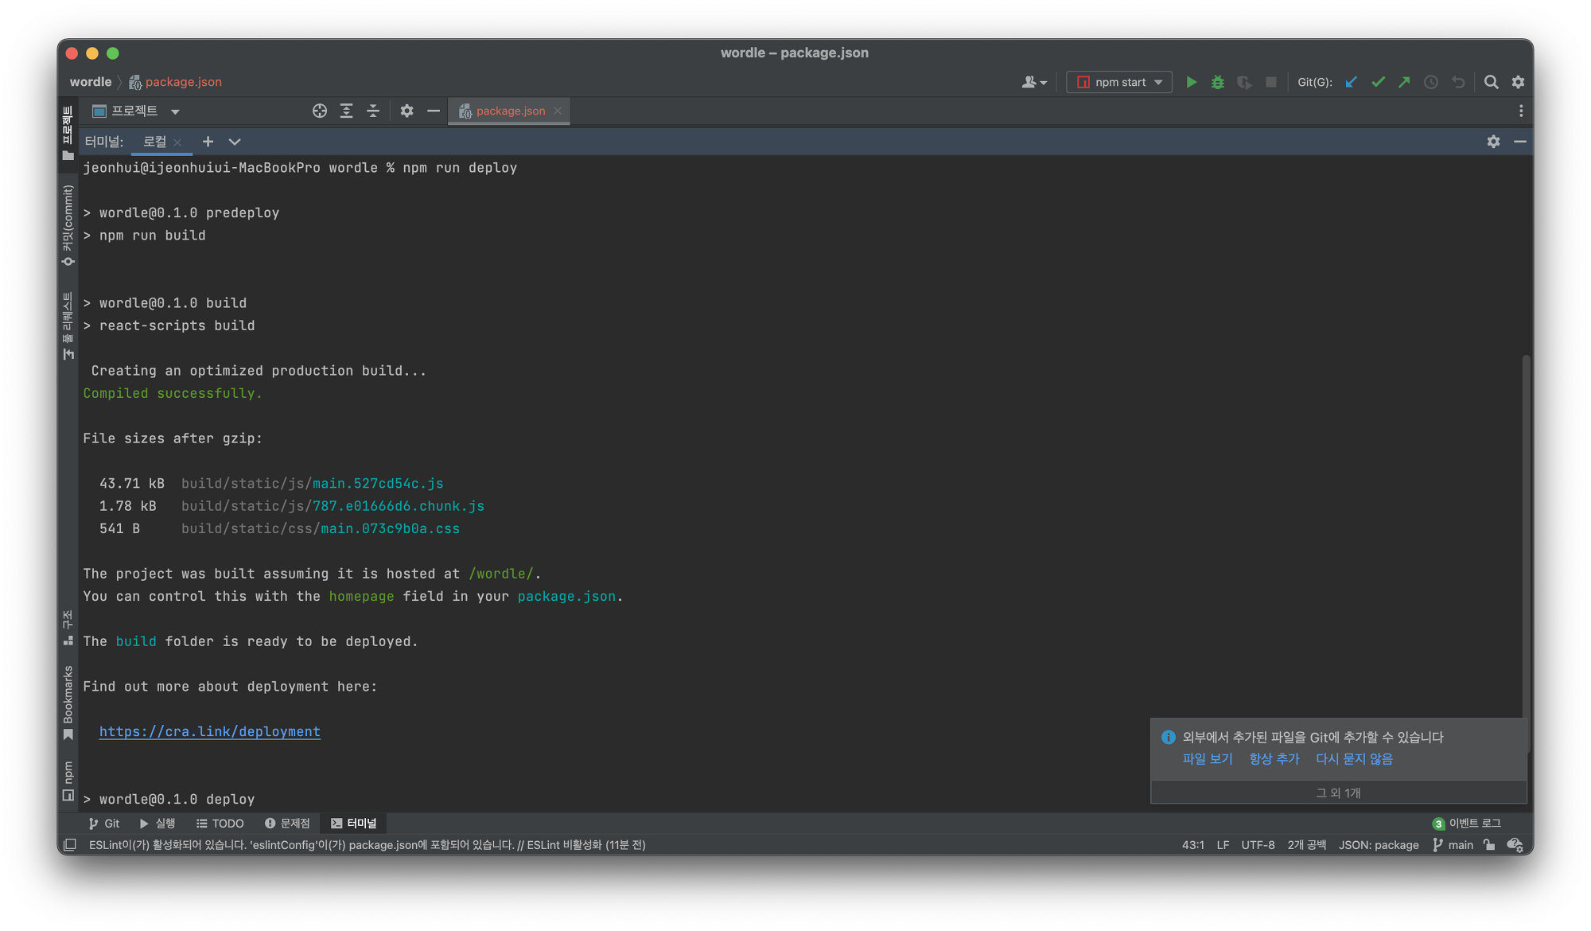1591x931 pixels.
Task: Click the stop process square
Action: click(1271, 82)
